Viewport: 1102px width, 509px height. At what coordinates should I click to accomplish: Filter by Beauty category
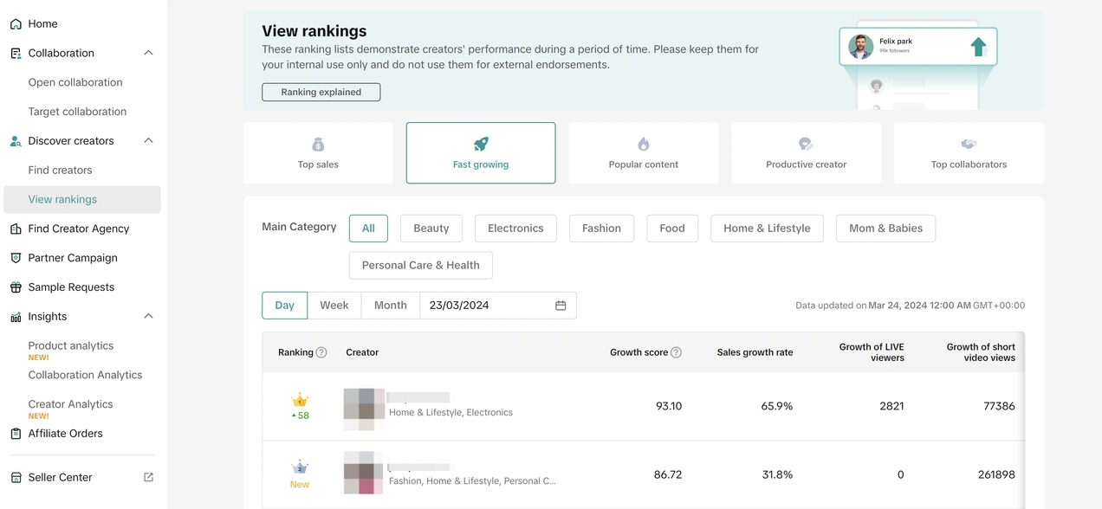pyautogui.click(x=431, y=229)
